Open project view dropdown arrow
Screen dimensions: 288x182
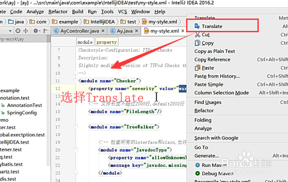(x=10, y=31)
